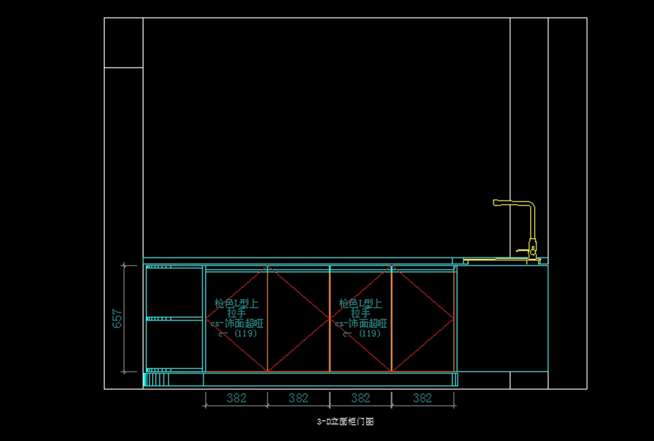
Task: Select the last 382 dimension on right
Action: click(422, 398)
